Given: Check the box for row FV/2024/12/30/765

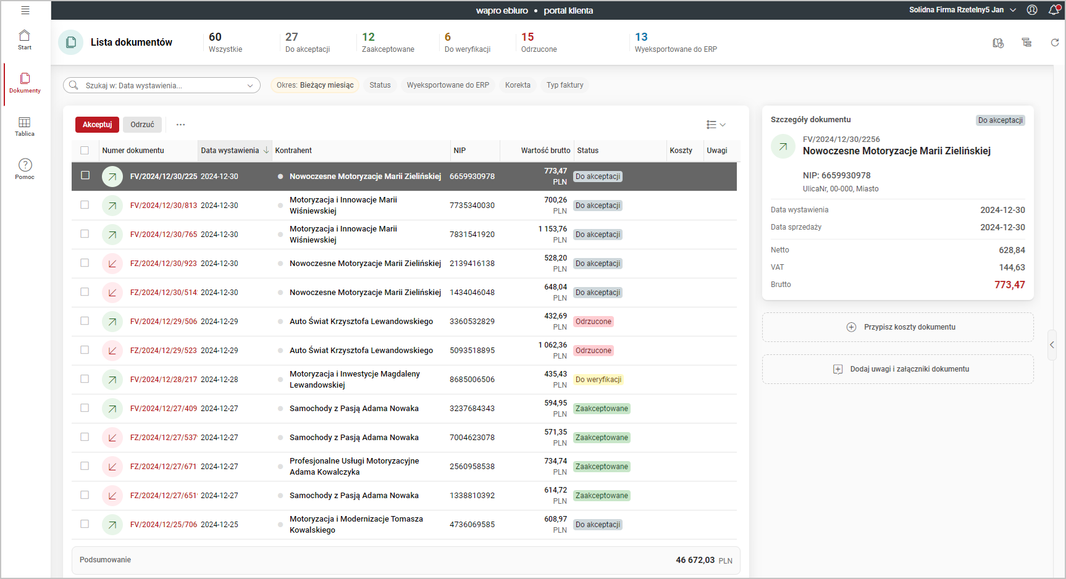Looking at the screenshot, I should [85, 234].
